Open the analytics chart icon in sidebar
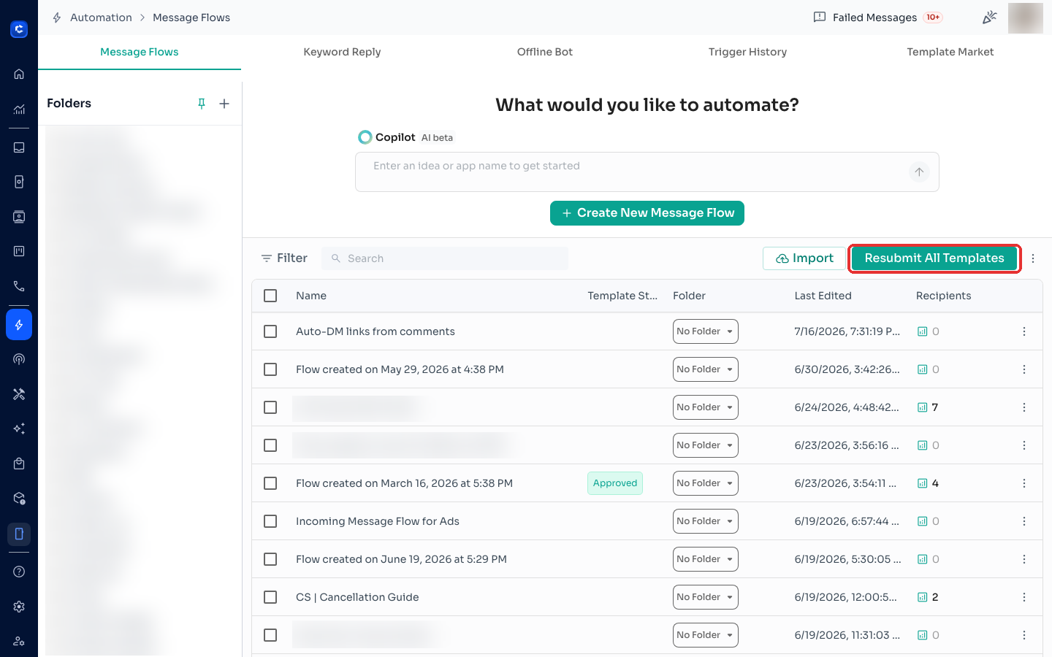Viewport: 1052px width, 657px height. 19,109
